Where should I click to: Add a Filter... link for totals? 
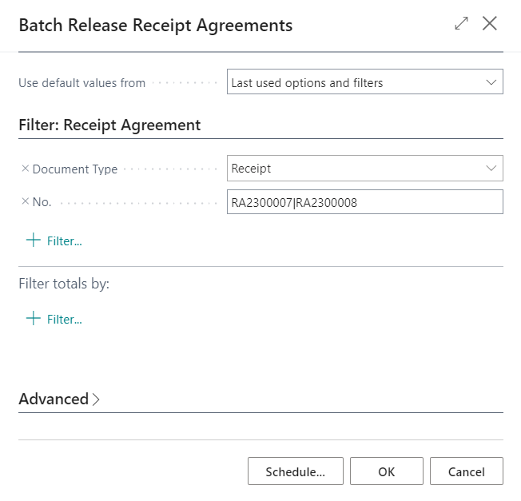click(65, 320)
